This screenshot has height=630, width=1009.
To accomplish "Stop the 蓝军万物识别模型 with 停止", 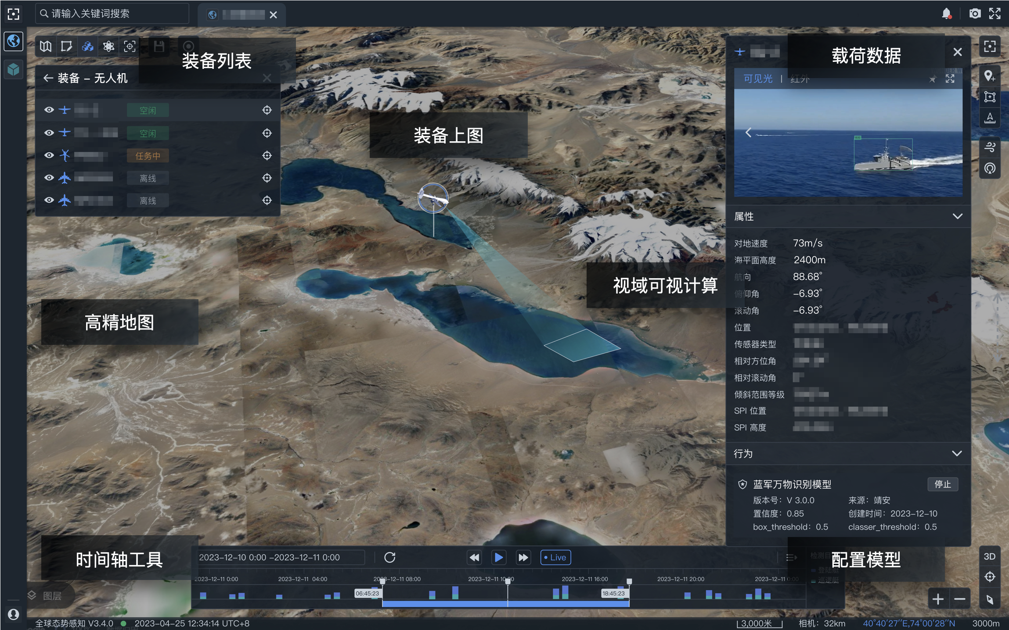I will point(942,484).
